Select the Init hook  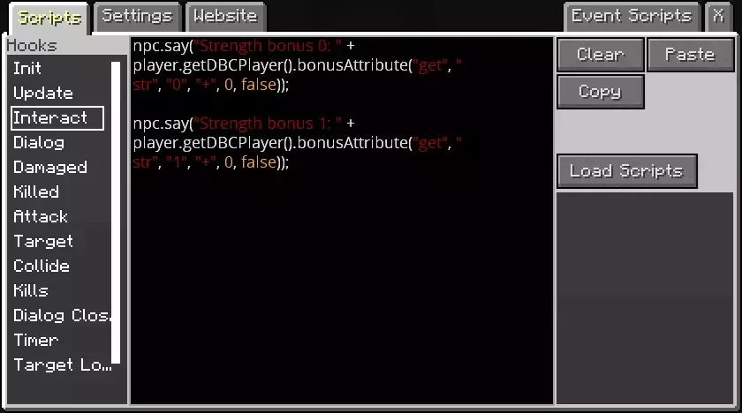click(27, 69)
